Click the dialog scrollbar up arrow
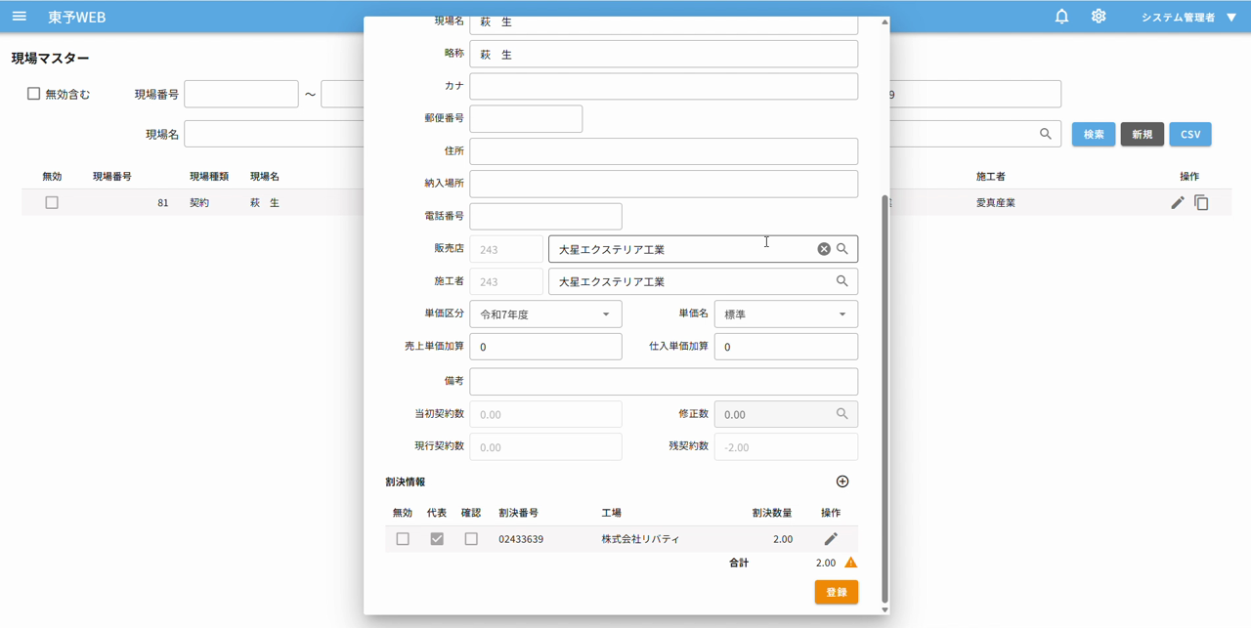The image size is (1251, 628). pyautogui.click(x=885, y=21)
